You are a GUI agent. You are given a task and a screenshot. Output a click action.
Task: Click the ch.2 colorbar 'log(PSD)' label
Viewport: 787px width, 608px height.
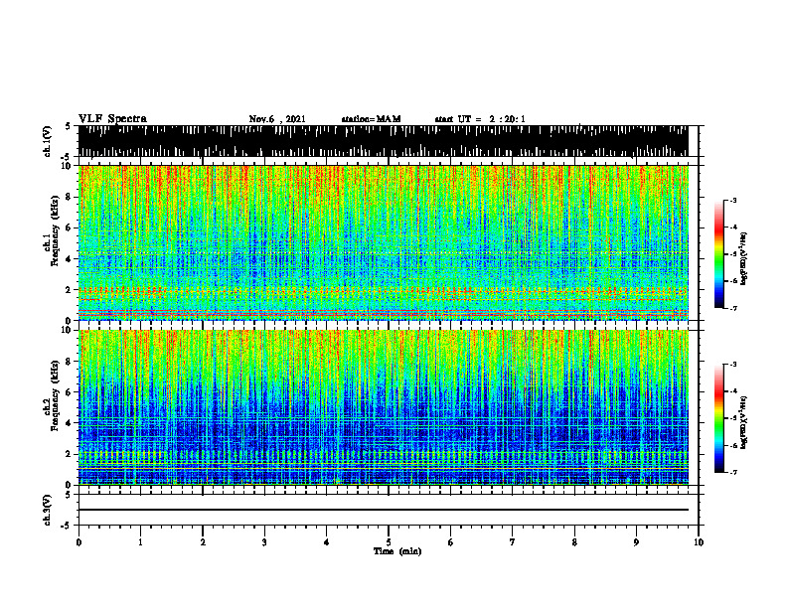pos(744,422)
